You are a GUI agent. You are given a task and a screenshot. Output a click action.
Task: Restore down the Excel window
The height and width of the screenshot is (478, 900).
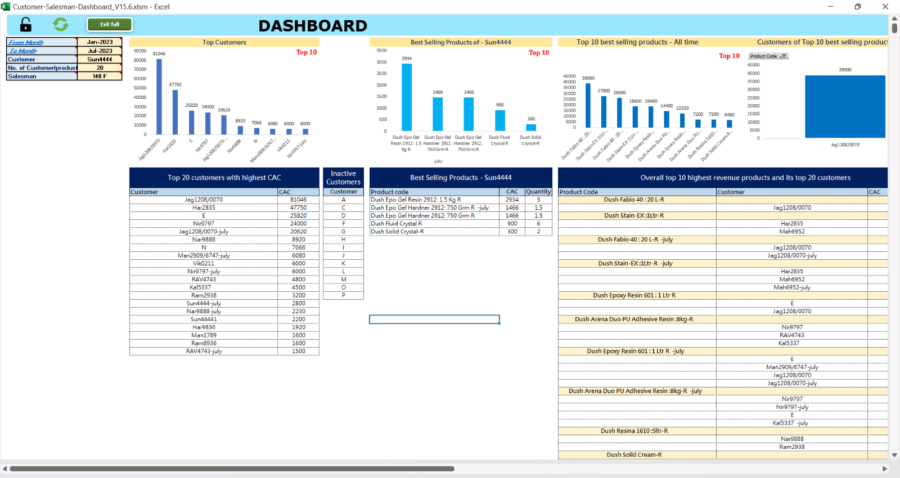(857, 7)
